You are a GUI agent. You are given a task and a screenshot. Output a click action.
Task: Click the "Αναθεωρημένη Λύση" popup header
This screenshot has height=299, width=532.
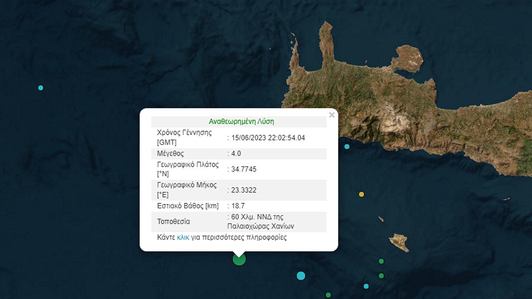[x=239, y=121]
